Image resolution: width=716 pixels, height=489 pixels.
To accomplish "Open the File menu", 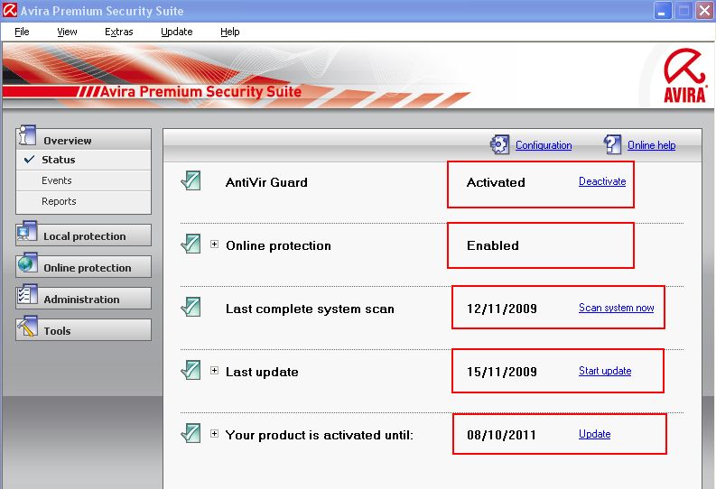I will (x=22, y=32).
